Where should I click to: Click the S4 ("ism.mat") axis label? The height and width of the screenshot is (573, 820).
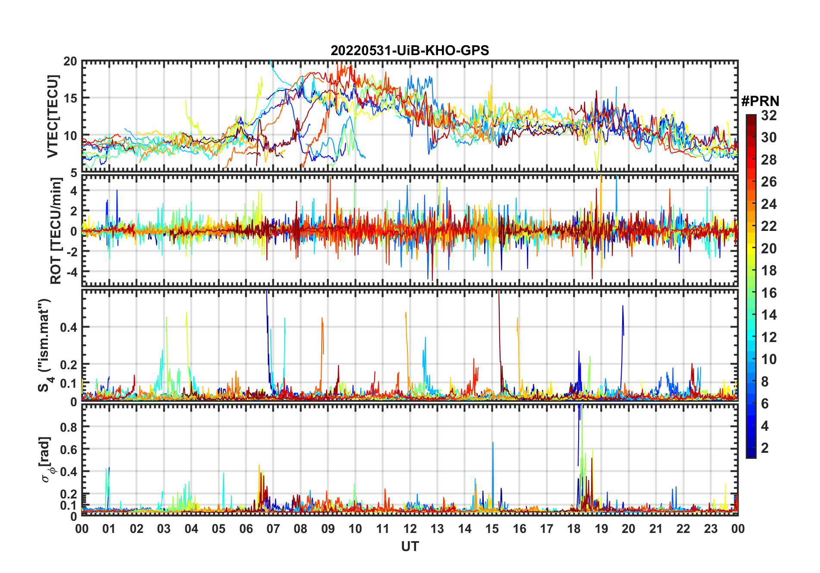point(44,345)
